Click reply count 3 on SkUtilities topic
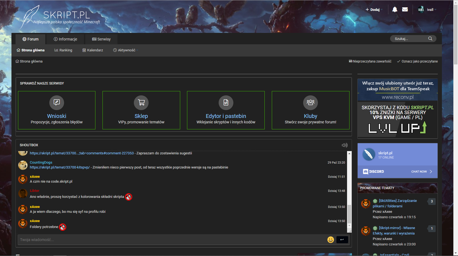 pyautogui.click(x=432, y=201)
